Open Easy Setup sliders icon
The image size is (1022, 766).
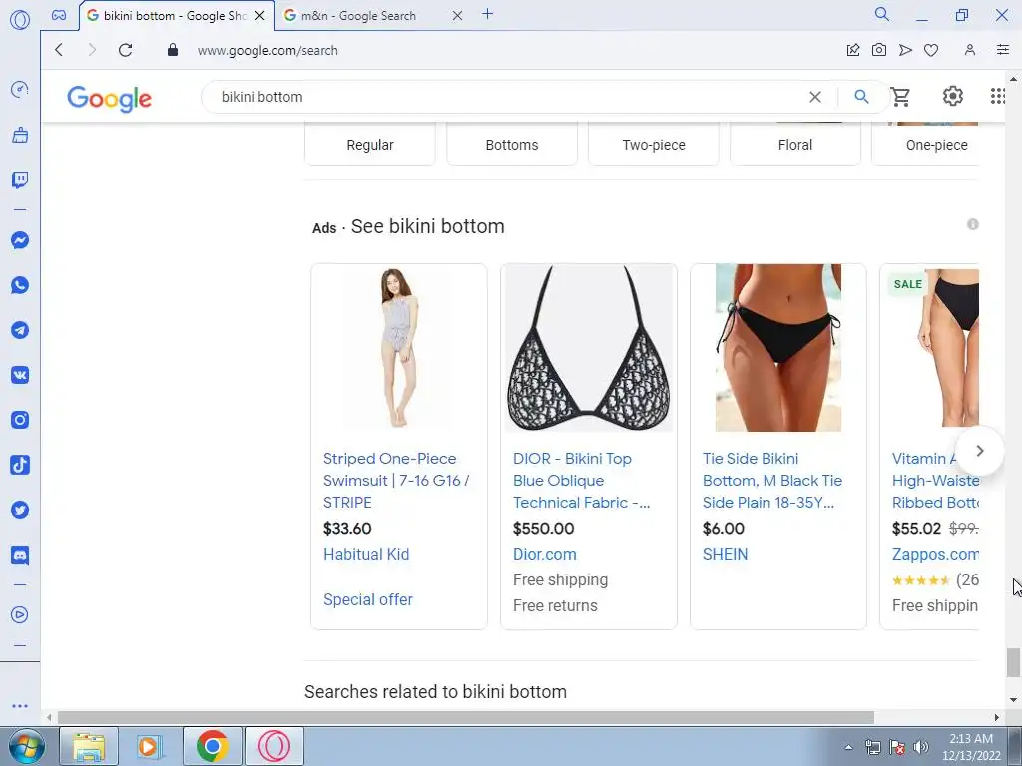pyautogui.click(x=1002, y=50)
